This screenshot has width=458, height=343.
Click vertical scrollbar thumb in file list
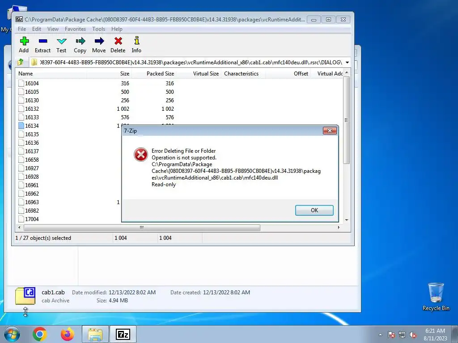(x=347, y=120)
